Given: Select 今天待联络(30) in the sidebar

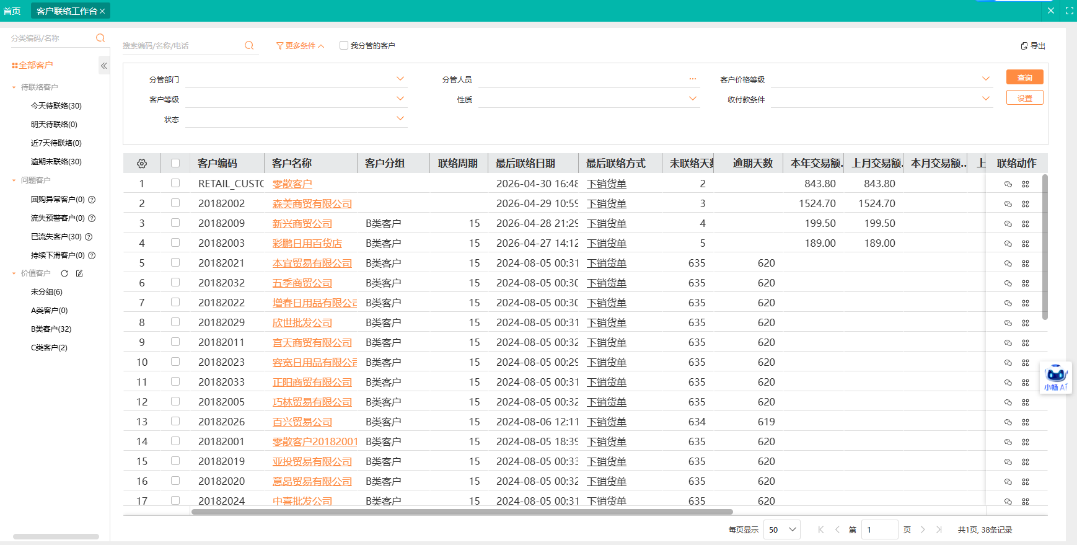Looking at the screenshot, I should (56, 106).
